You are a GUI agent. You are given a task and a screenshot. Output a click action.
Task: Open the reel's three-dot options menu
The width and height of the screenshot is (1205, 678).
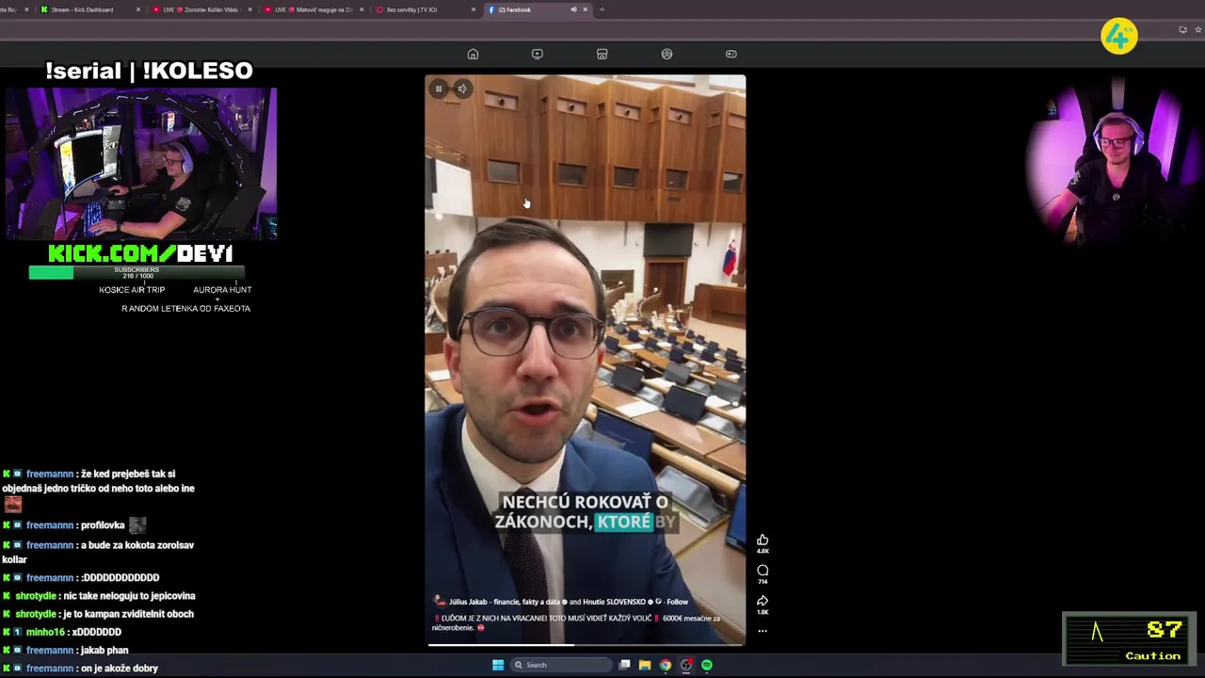click(x=763, y=631)
